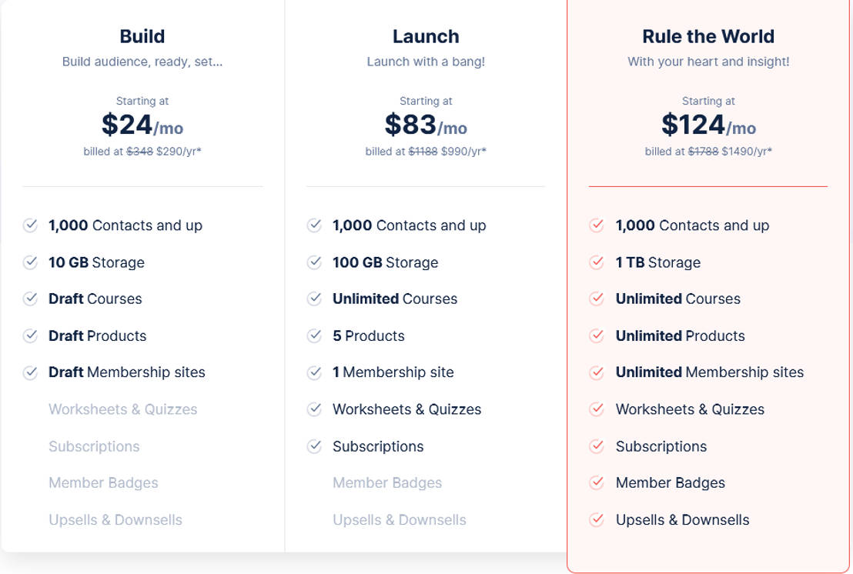The height and width of the screenshot is (574, 853).
Task: Click 'Draft Courses' in Build plan
Action: pos(95,299)
